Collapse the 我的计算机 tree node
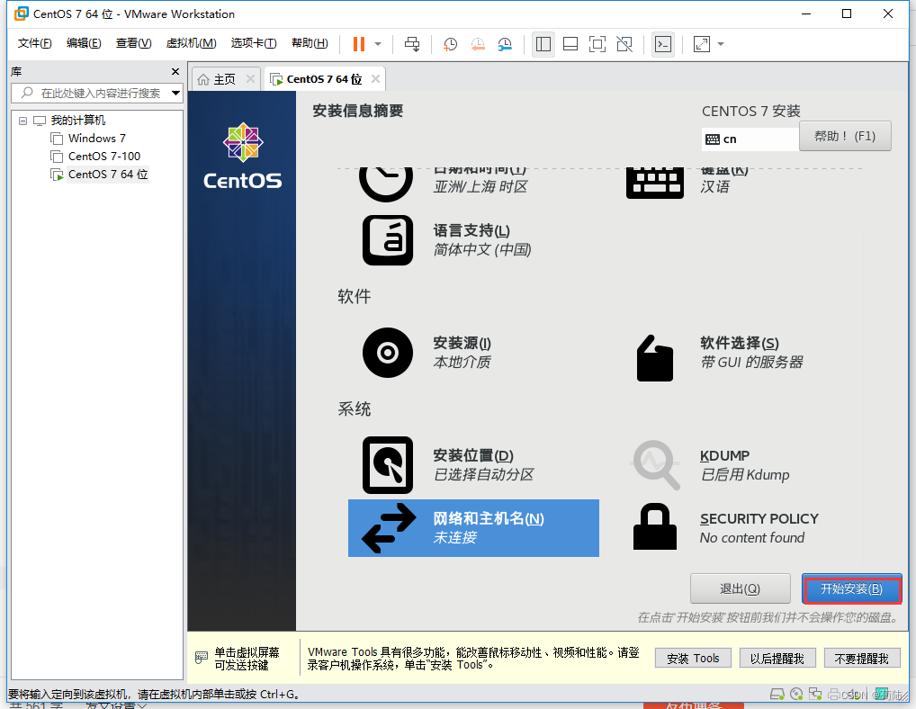Image resolution: width=916 pixels, height=709 pixels. coord(22,121)
